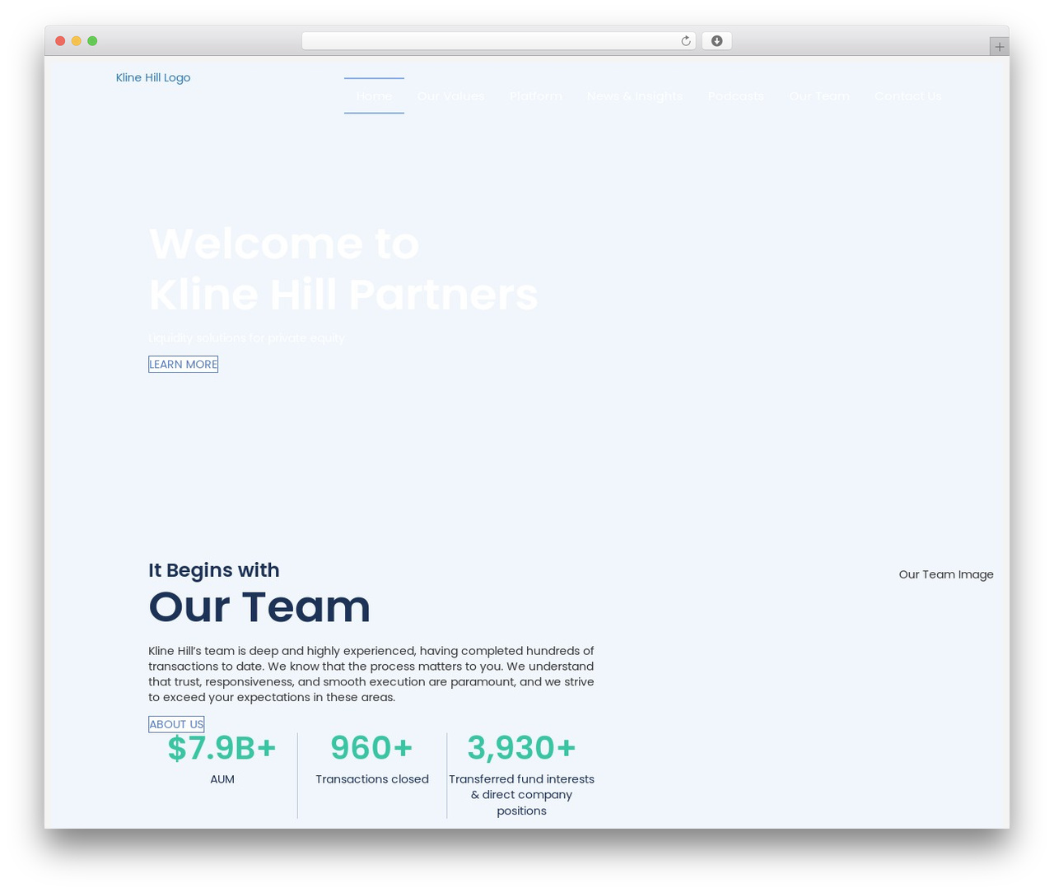Click 'Liquidity solutions for private equity' tagline
Screen dimensions: 1054x892
coord(247,338)
